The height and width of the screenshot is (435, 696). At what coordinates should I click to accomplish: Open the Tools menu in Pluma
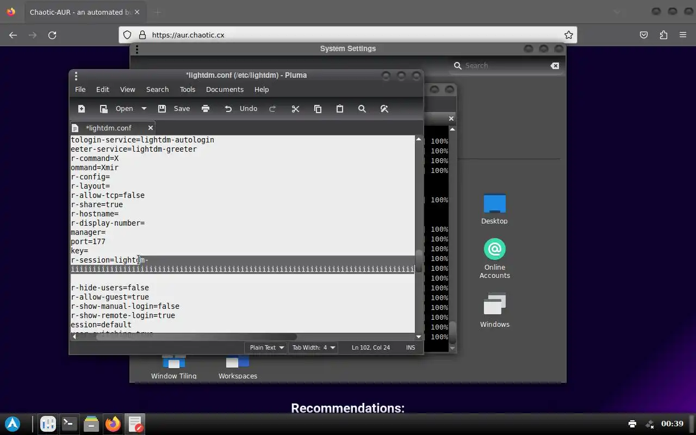187,89
